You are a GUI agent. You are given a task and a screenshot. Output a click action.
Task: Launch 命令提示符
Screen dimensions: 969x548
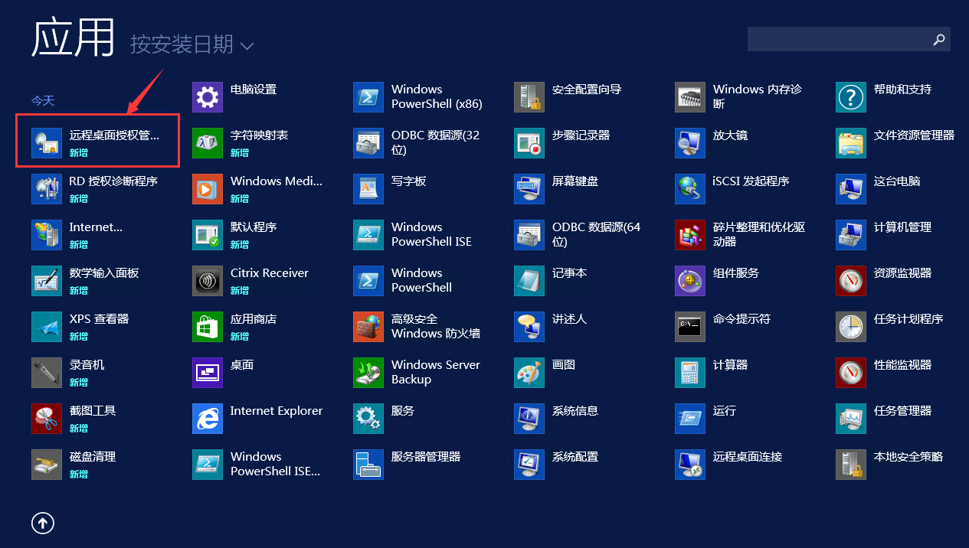[x=723, y=327]
